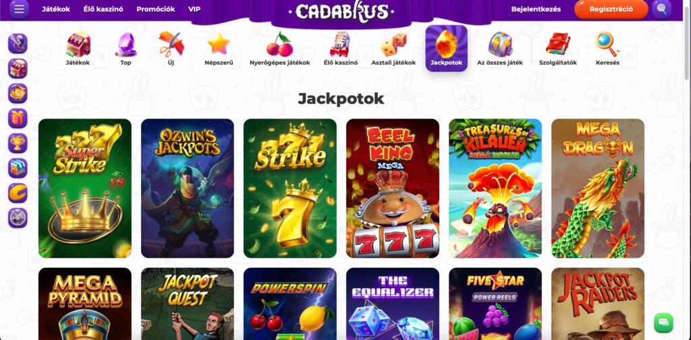
Task: Switch to the Jackpotok category tab
Action: pyautogui.click(x=446, y=48)
